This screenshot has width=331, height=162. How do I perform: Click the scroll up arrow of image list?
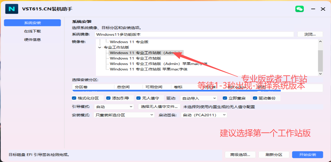(x=320, y=42)
